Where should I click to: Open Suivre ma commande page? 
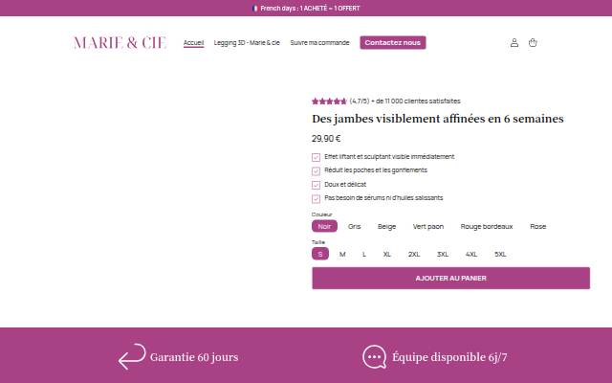[x=319, y=43]
